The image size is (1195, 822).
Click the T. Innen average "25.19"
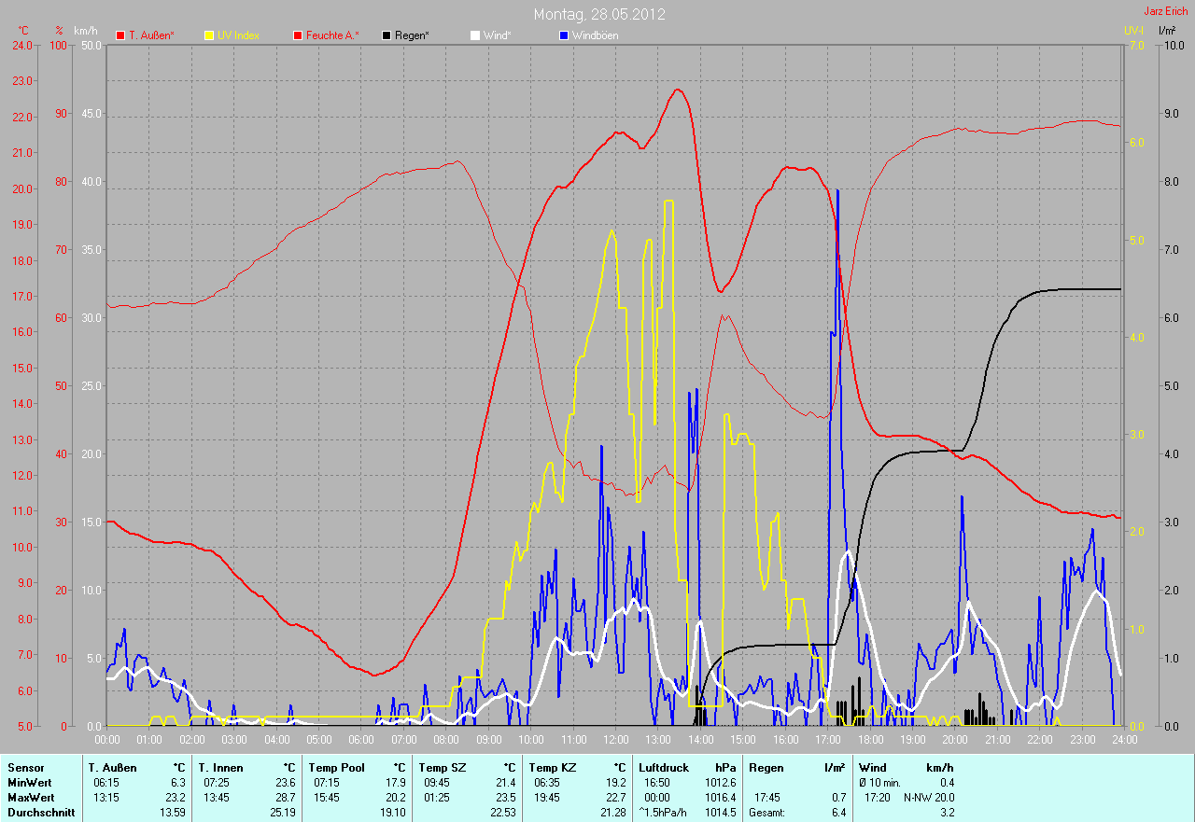tap(282, 813)
